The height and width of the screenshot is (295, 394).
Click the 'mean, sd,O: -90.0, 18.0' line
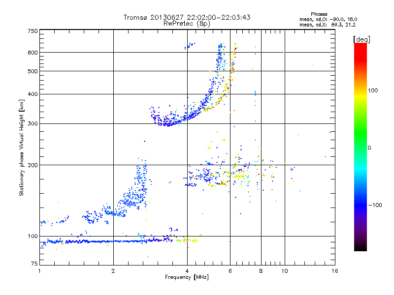[328, 19]
